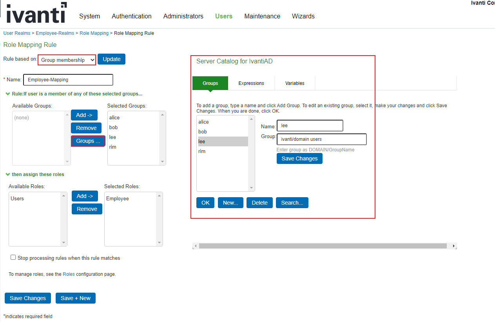Click right arrow of horizontal scrollbar
Image resolution: width=495 pixels, height=322 pixels.
point(453,246)
